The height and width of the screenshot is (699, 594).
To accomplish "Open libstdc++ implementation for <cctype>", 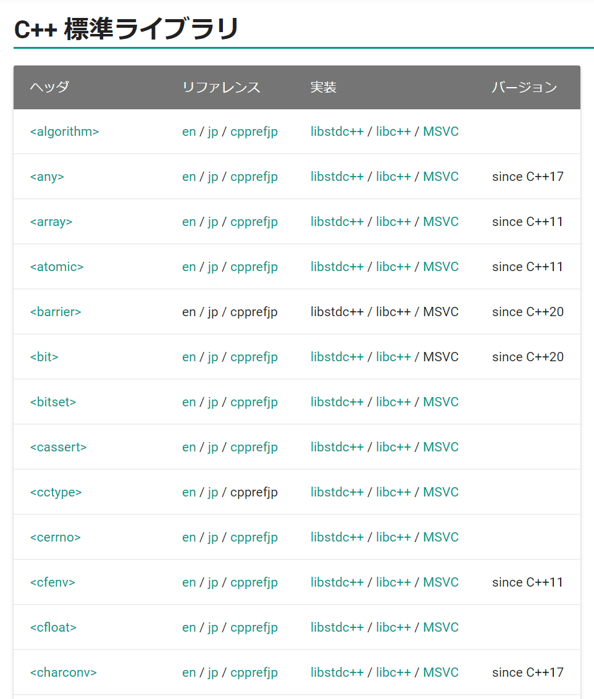I will click(337, 492).
